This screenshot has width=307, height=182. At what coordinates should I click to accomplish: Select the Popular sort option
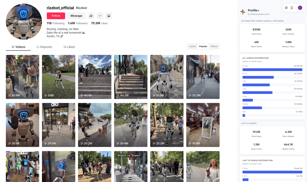click(203, 46)
